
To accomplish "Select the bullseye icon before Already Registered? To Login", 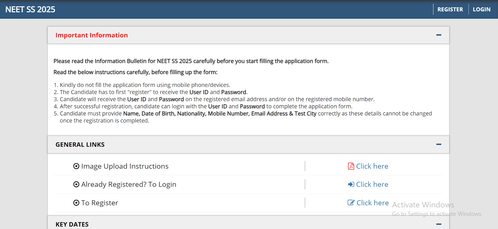I will pos(76,184).
